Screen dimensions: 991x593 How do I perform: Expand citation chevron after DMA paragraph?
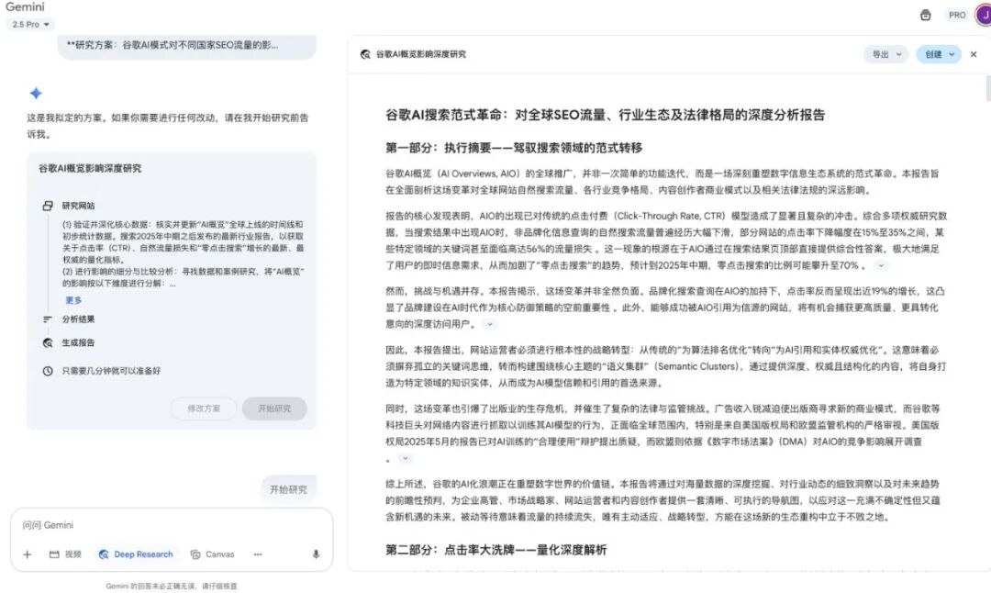click(x=406, y=458)
